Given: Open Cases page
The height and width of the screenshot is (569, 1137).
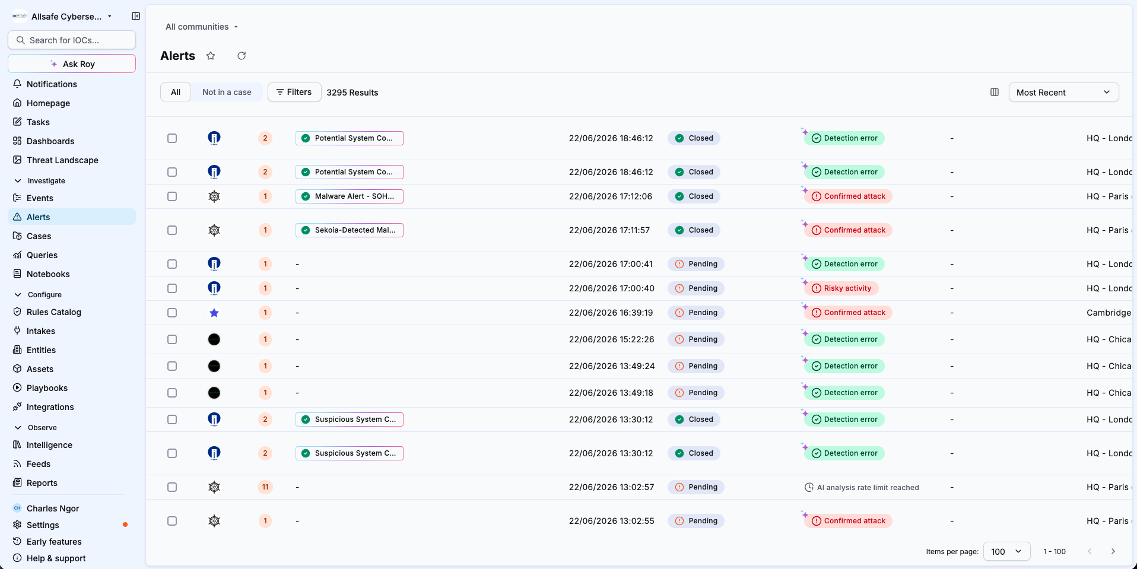Looking at the screenshot, I should click(x=71, y=236).
